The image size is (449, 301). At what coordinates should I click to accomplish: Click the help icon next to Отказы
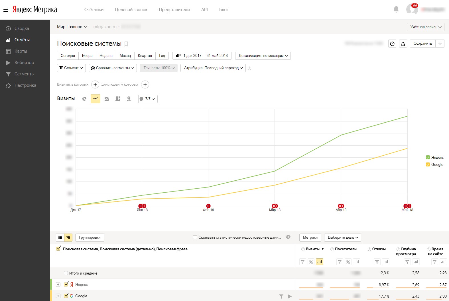click(x=369, y=249)
